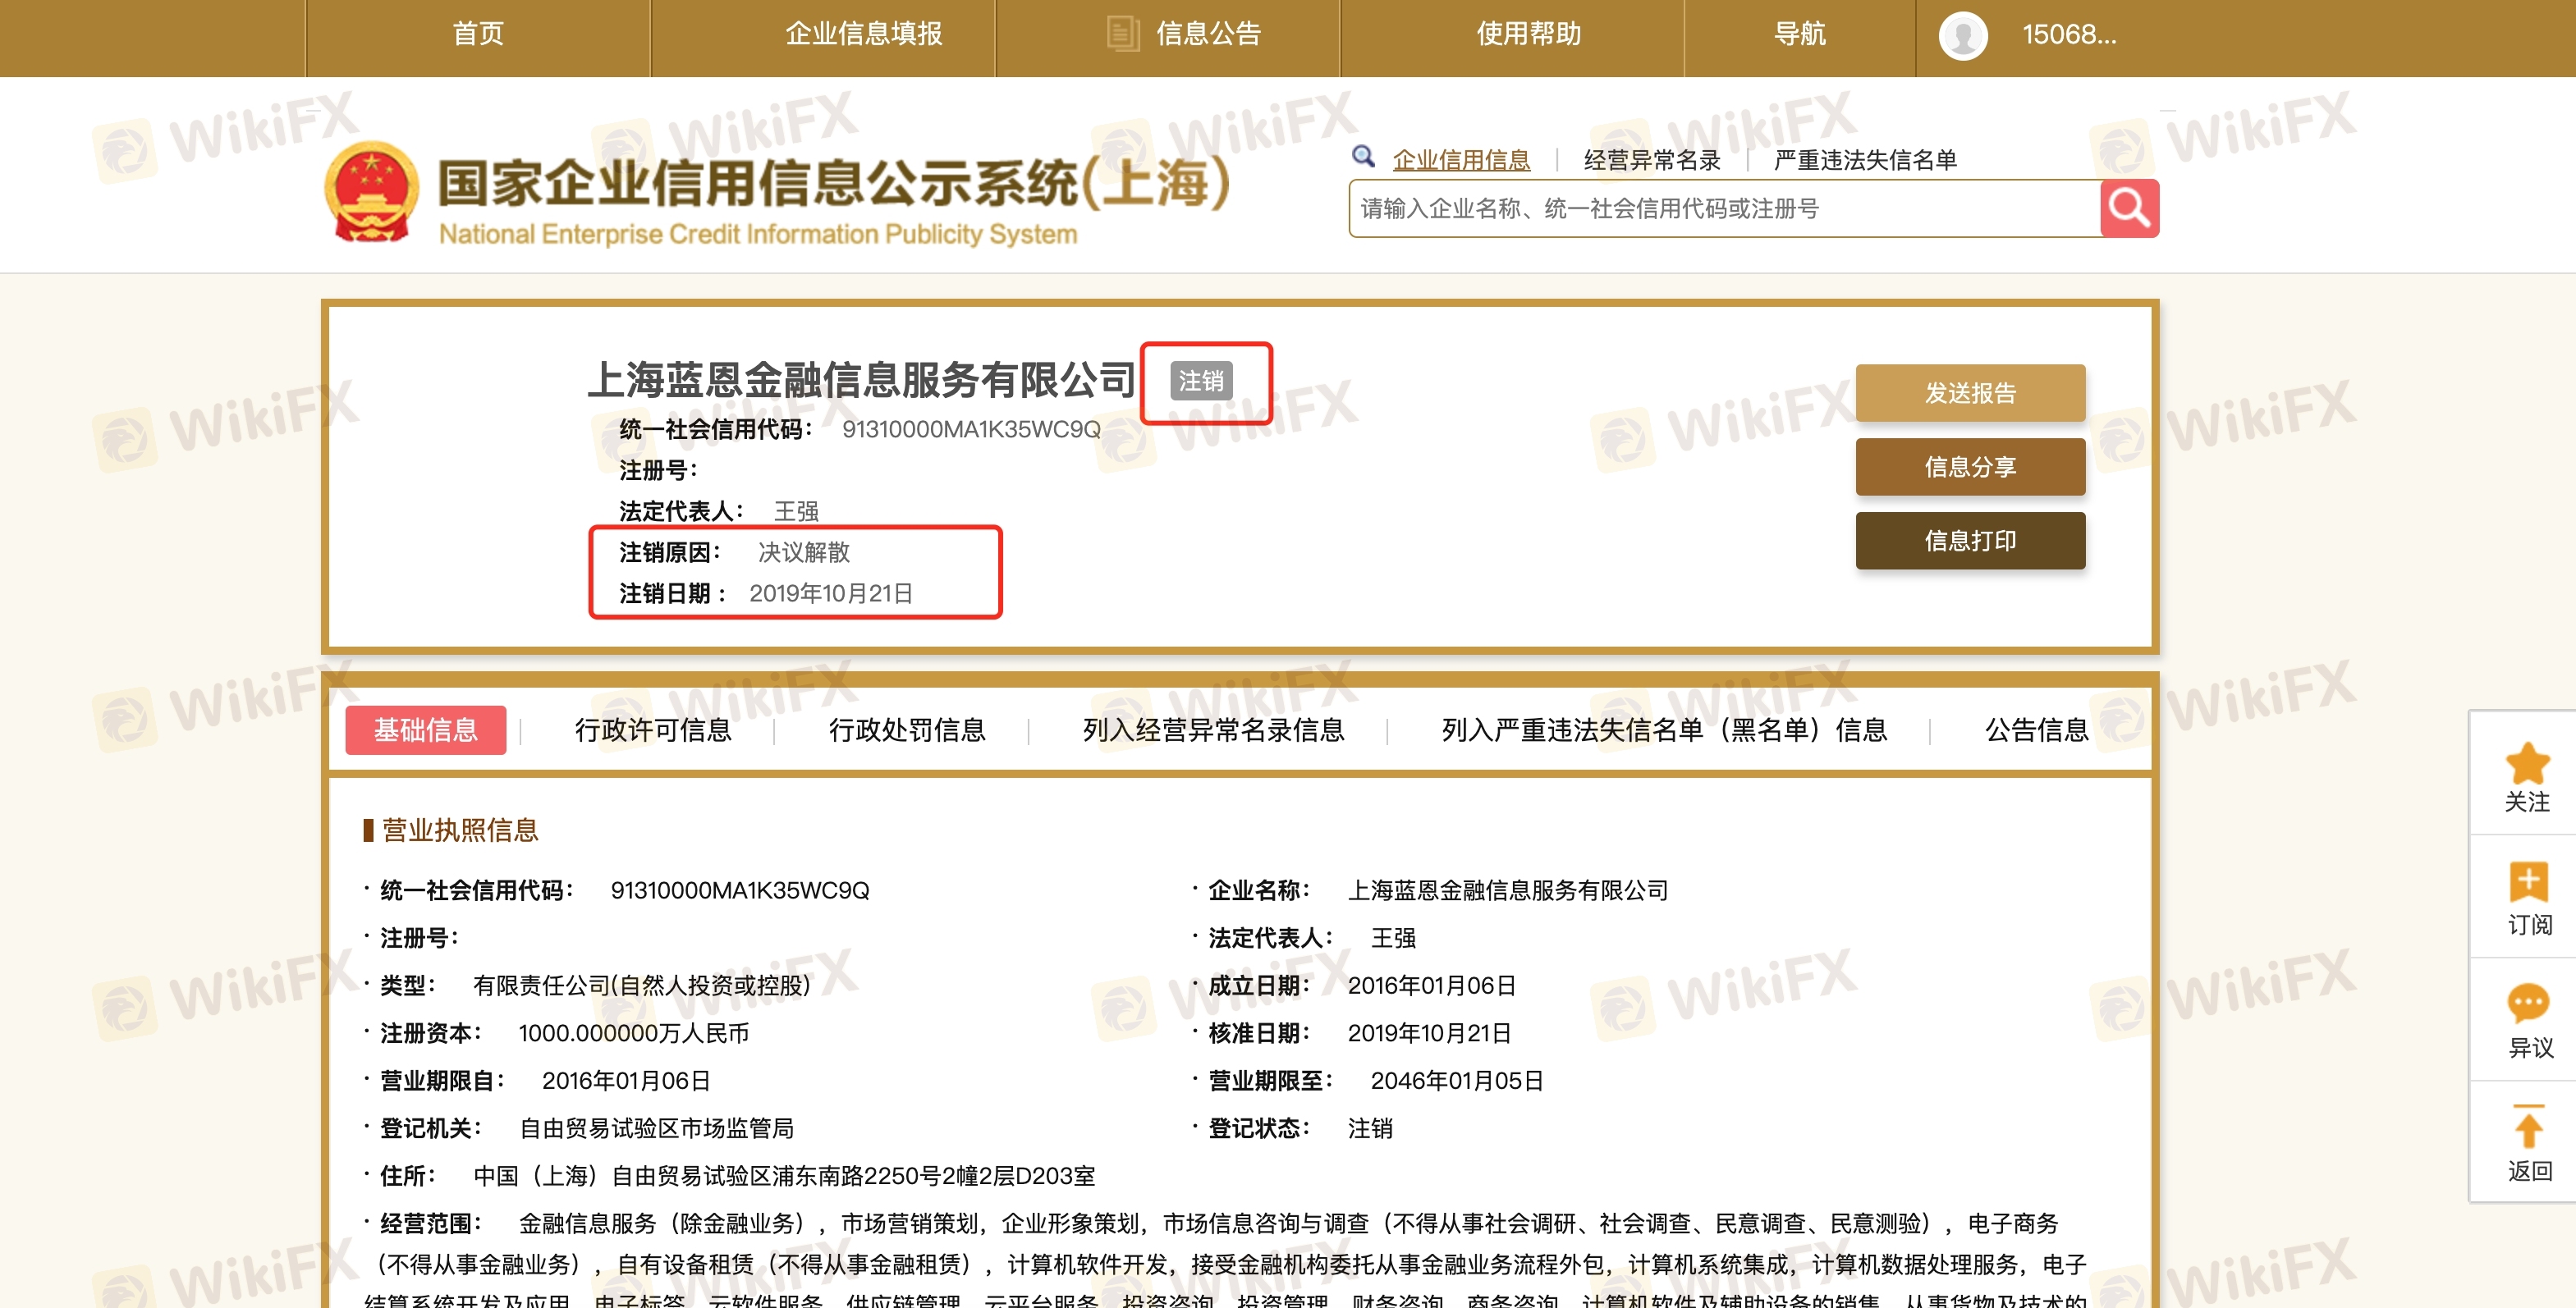The width and height of the screenshot is (2576, 1308).
Task: Click the user avatar icon in header
Action: (x=1963, y=36)
